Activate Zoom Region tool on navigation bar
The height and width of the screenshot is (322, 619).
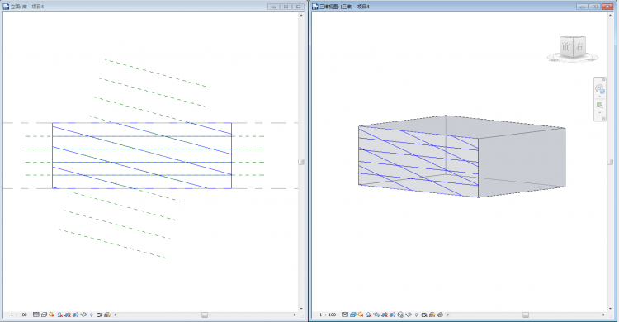coord(600,105)
